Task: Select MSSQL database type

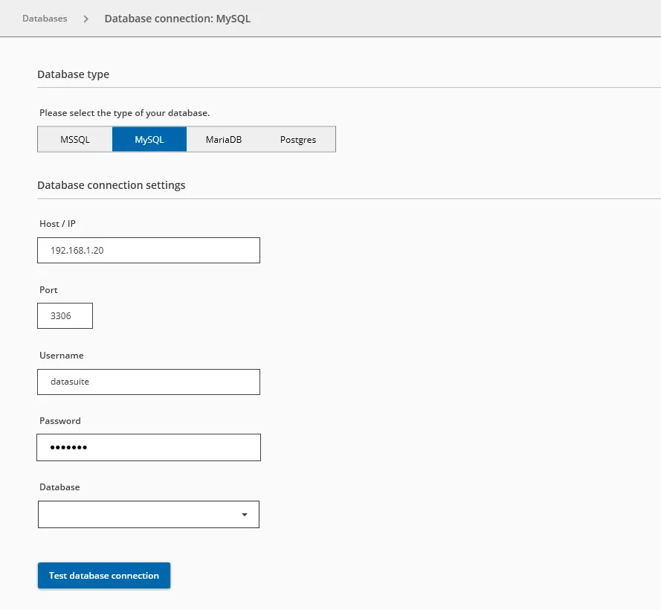Action: [x=75, y=139]
